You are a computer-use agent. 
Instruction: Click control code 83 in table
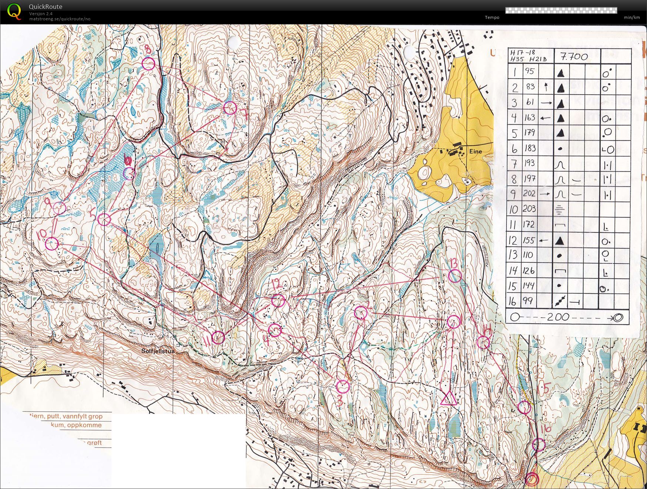pos(530,87)
